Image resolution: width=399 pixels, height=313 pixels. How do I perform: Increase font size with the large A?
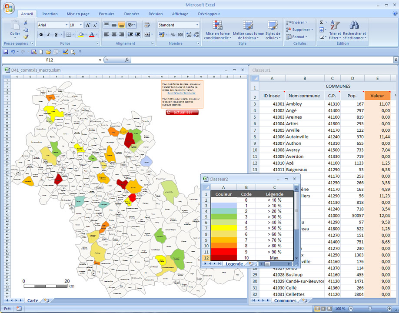(88, 25)
